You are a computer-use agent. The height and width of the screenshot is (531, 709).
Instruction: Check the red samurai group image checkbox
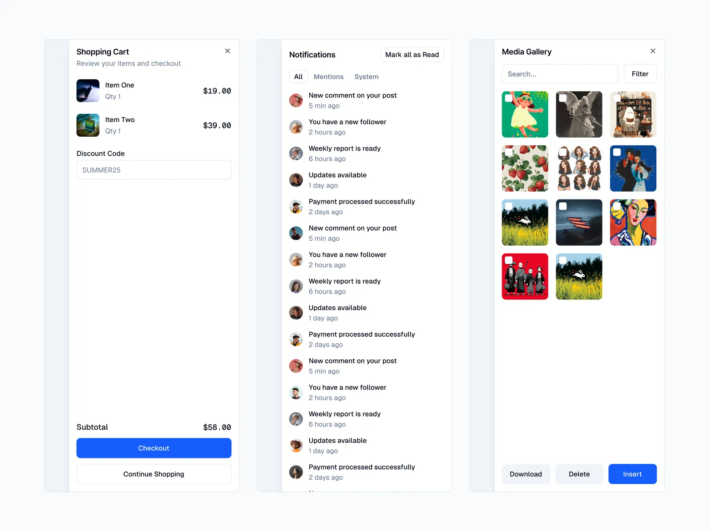tap(509, 260)
